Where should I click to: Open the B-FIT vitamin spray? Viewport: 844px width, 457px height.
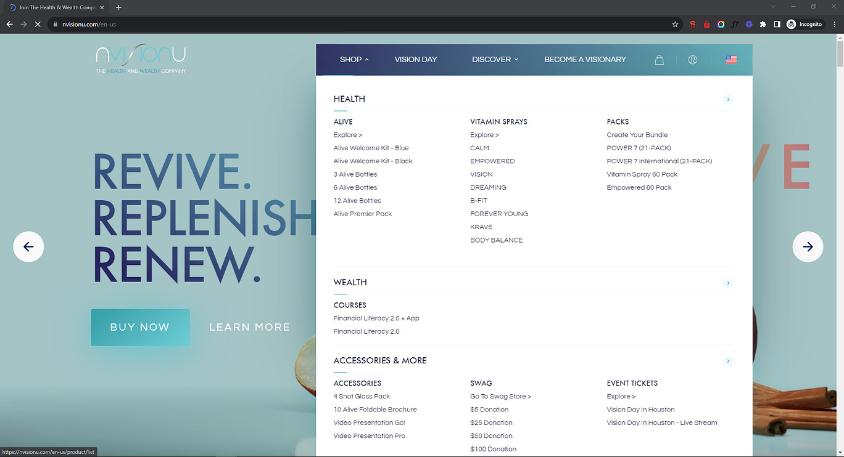point(479,201)
